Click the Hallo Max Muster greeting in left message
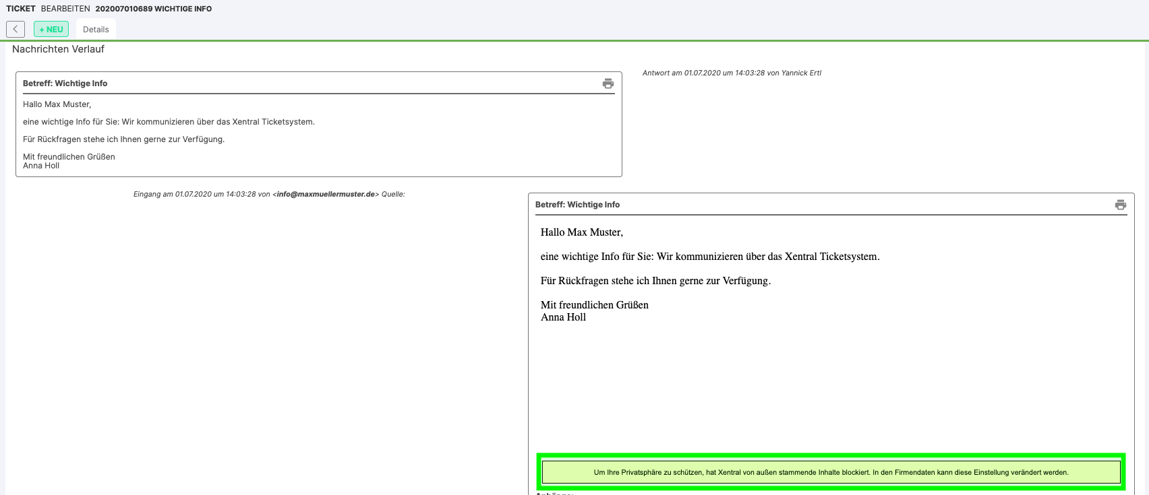 (x=57, y=104)
